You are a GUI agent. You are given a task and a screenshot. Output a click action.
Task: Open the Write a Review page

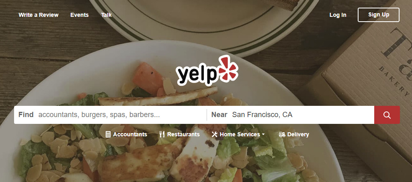click(39, 15)
